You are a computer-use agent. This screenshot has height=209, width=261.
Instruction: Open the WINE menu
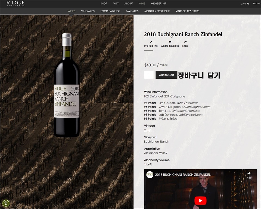[142, 4]
